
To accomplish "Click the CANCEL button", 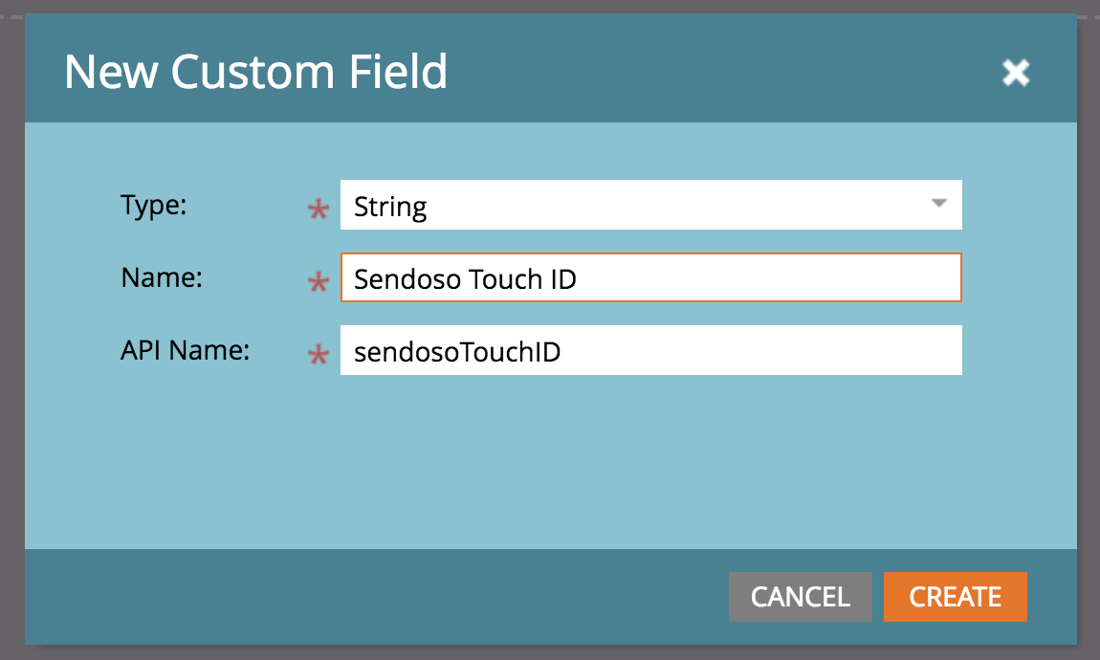I will (x=801, y=597).
